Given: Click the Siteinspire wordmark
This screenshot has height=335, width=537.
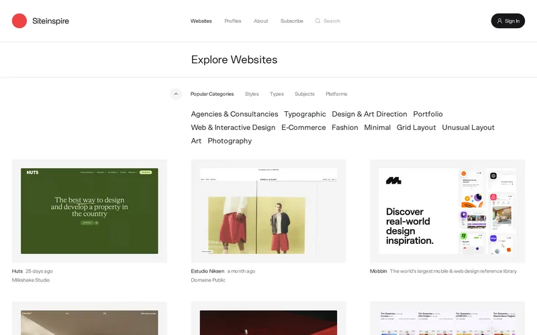Looking at the screenshot, I should tap(51, 21).
